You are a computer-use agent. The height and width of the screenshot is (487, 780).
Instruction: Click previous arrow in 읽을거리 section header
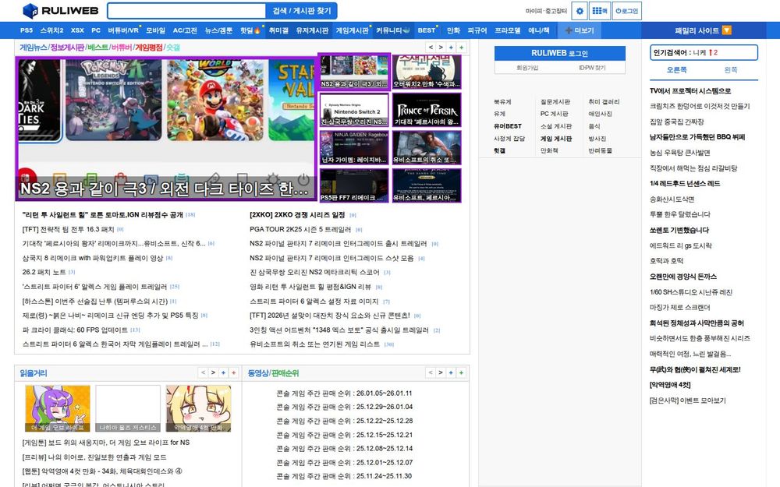pyautogui.click(x=203, y=372)
